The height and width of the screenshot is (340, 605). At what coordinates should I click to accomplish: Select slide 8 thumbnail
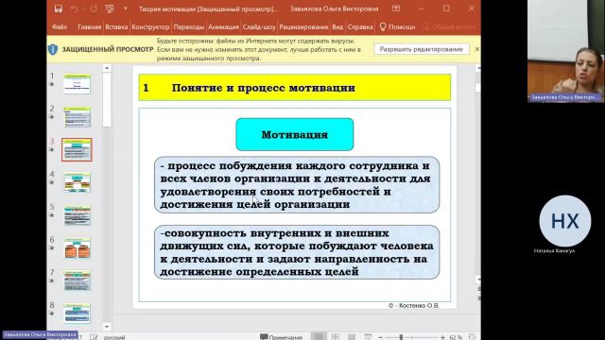tap(77, 314)
